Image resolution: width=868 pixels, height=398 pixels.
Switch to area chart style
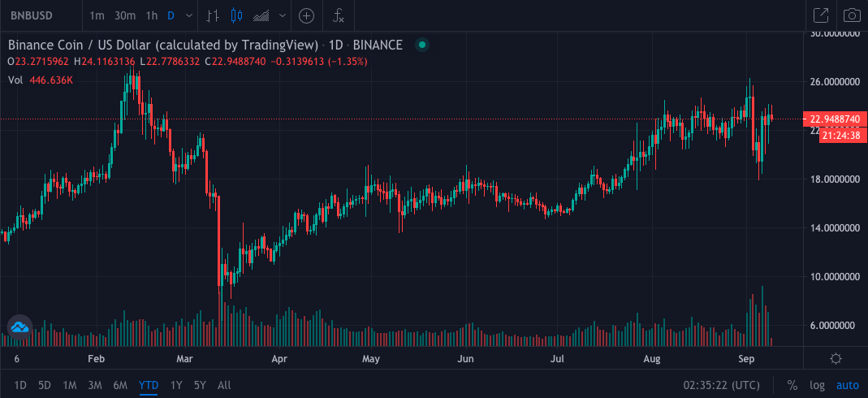click(x=261, y=15)
